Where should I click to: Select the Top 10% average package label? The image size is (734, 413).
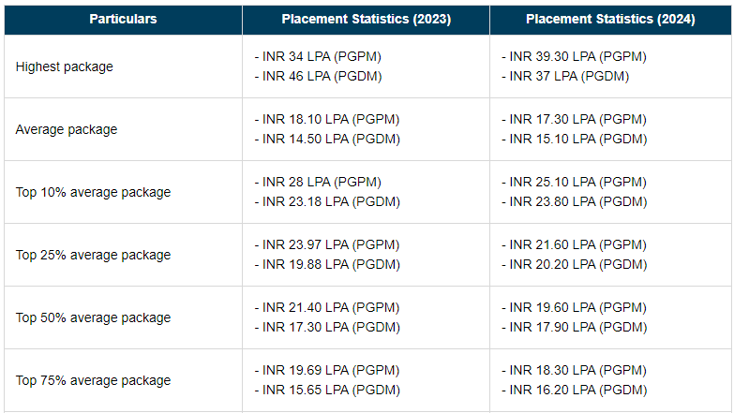[93, 192]
